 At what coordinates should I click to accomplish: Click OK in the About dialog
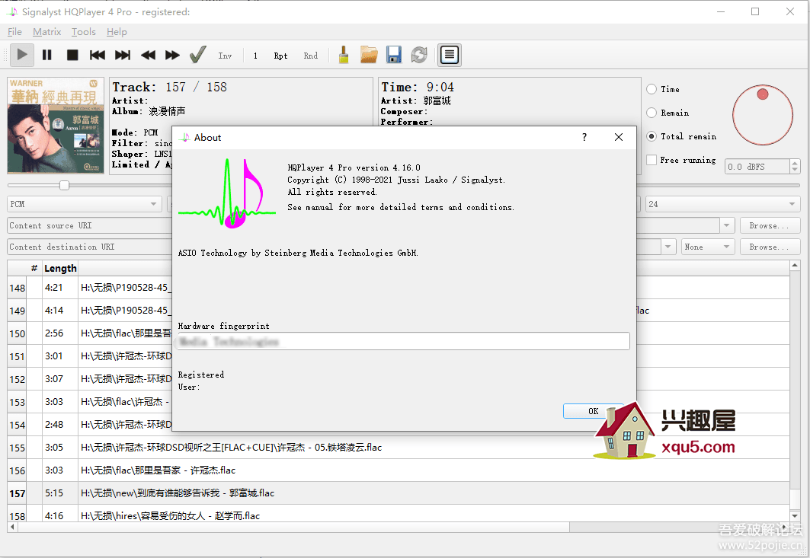[x=593, y=411]
